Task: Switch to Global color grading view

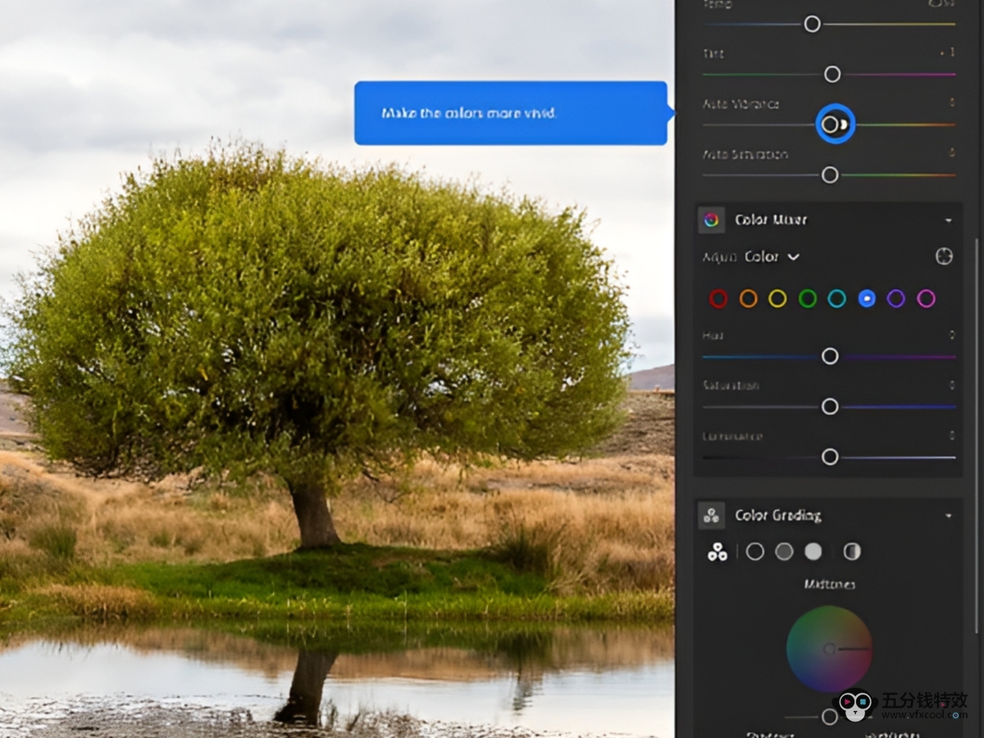Action: pos(852,552)
